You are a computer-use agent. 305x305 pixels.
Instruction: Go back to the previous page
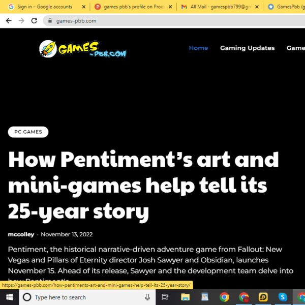tap(9, 21)
